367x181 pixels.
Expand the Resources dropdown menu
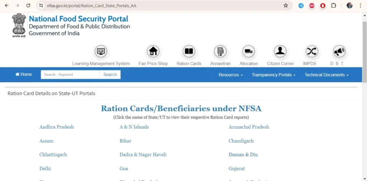[x=230, y=75]
